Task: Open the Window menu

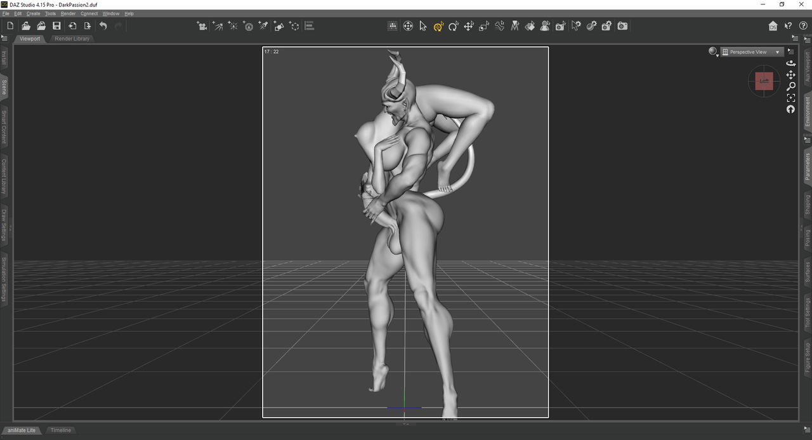Action: point(111,13)
